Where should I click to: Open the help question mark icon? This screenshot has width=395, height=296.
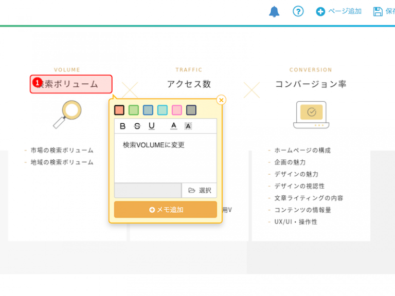point(298,11)
